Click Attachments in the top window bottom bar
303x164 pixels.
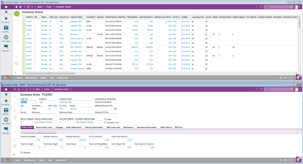coord(31,78)
